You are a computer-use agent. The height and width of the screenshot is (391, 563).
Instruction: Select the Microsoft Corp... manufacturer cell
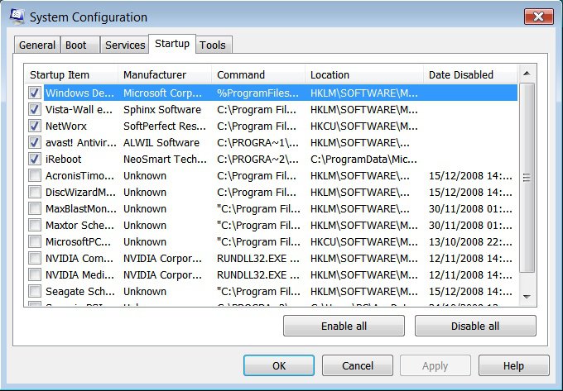162,93
